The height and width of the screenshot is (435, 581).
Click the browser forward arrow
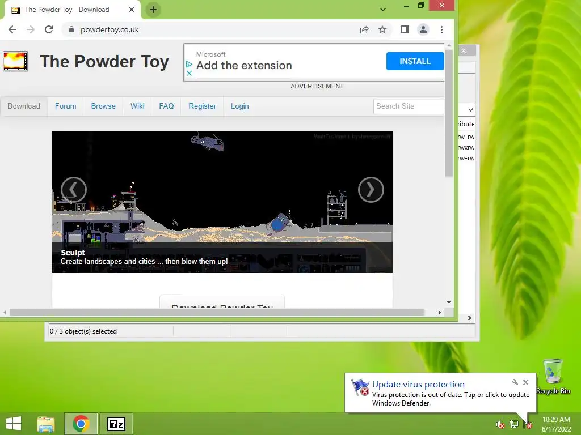tap(31, 29)
